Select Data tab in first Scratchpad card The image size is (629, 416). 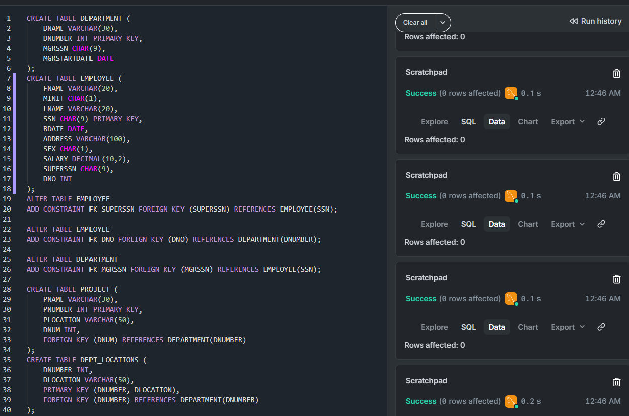click(497, 122)
